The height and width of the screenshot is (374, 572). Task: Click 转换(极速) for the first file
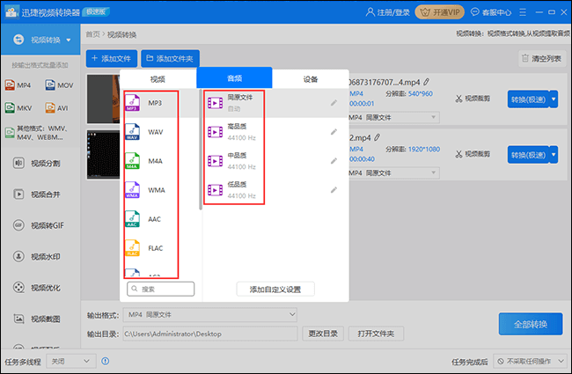pos(528,99)
